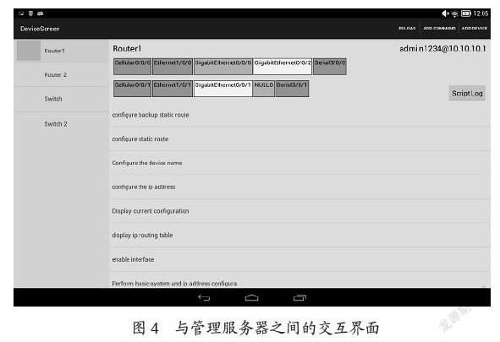The image size is (500, 342).
Task: Tap the Android back navigation icon
Action: [x=204, y=298]
